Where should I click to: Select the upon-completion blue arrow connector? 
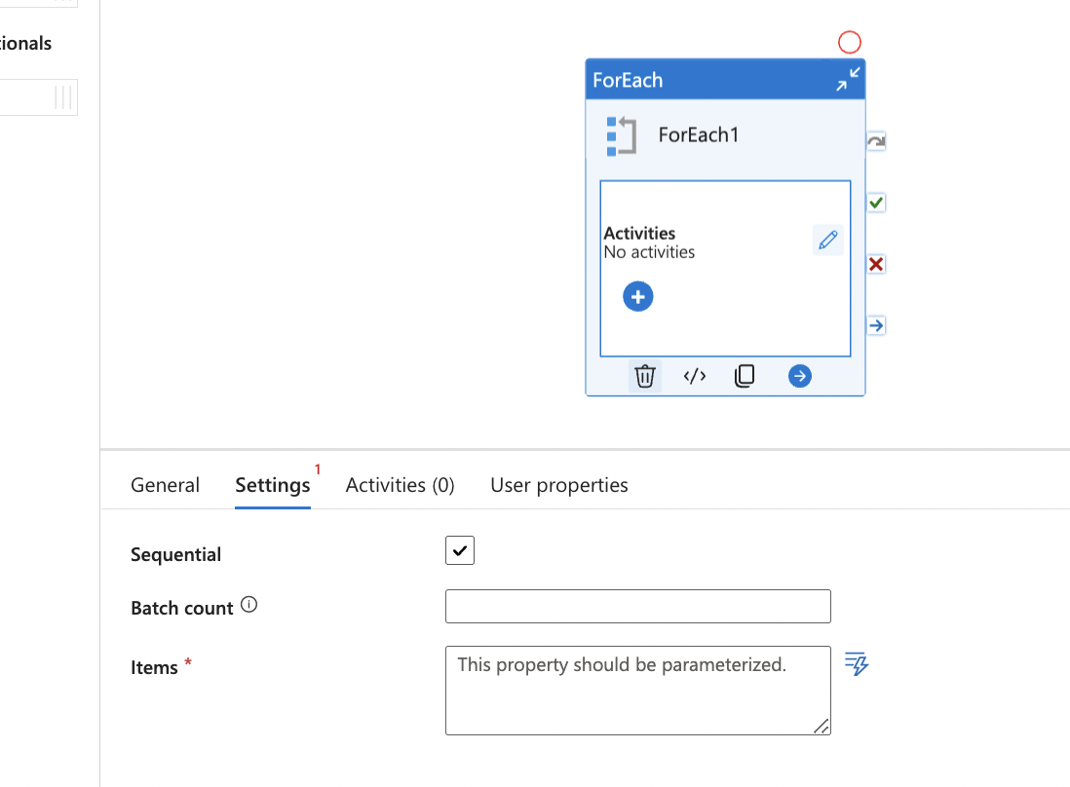(876, 325)
